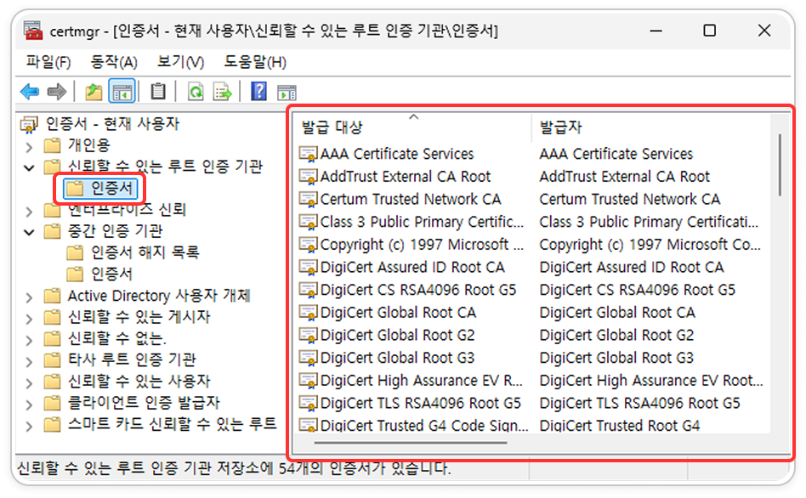Expand 클라이언트 인증 발급자 node
Screen dimensions: 806x498
pyautogui.click(x=29, y=405)
